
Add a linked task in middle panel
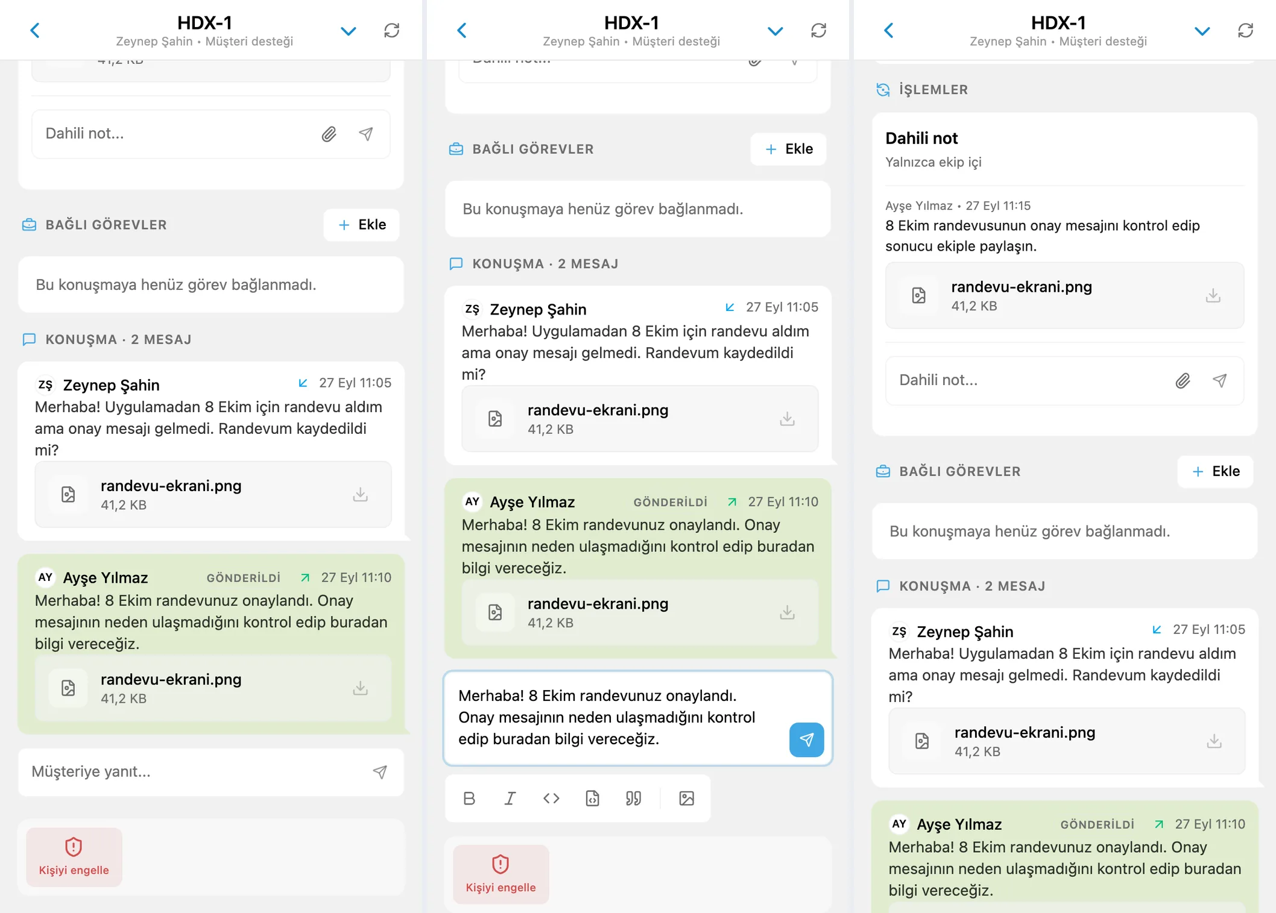(x=789, y=149)
